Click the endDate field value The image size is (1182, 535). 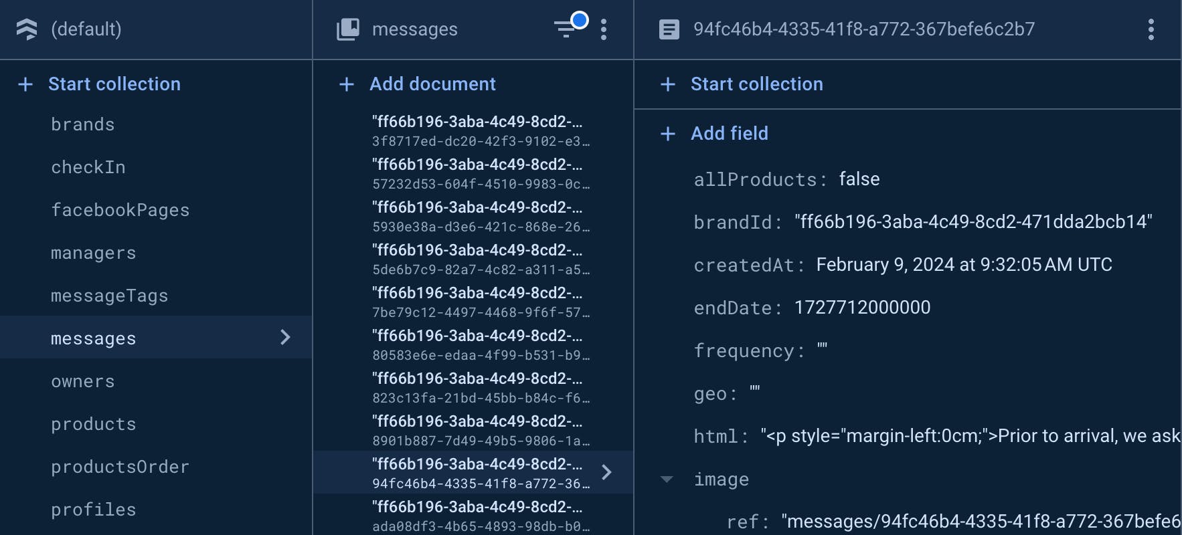[862, 308]
